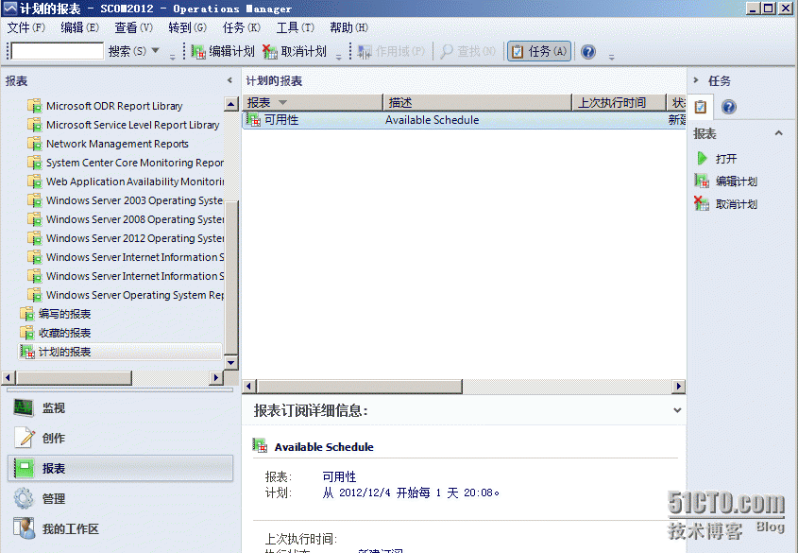Select the 编写的报表 node
The width and height of the screenshot is (798, 553).
click(64, 314)
